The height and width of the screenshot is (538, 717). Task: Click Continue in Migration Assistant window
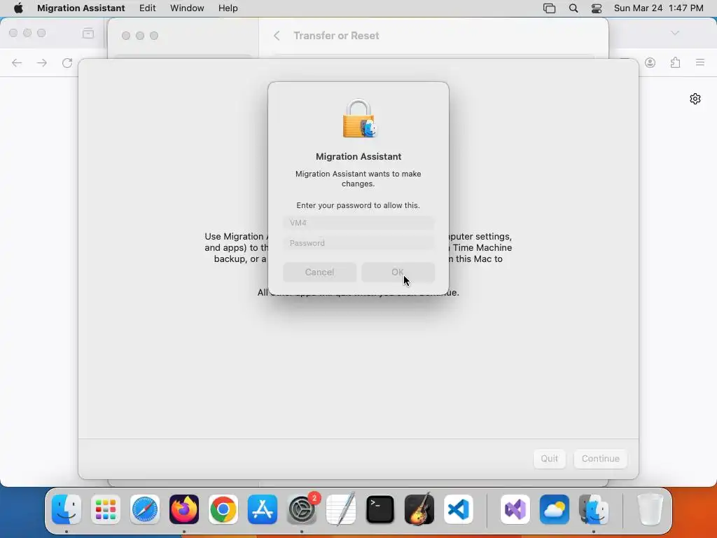[x=600, y=458]
